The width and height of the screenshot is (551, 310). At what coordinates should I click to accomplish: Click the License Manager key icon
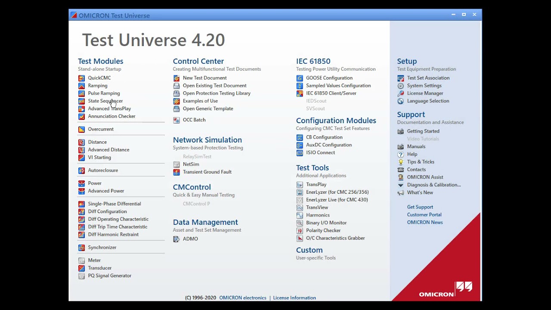401,93
